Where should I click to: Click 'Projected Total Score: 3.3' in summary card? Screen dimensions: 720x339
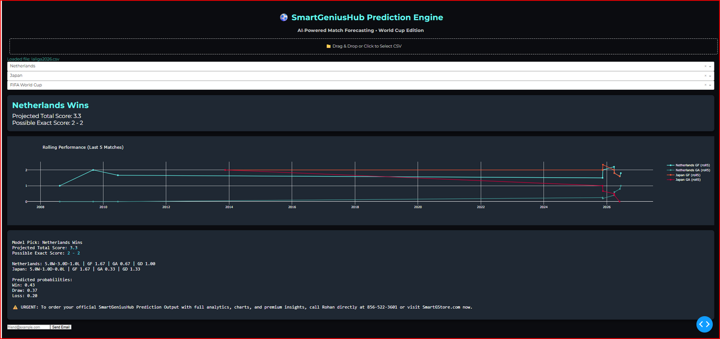(47, 116)
